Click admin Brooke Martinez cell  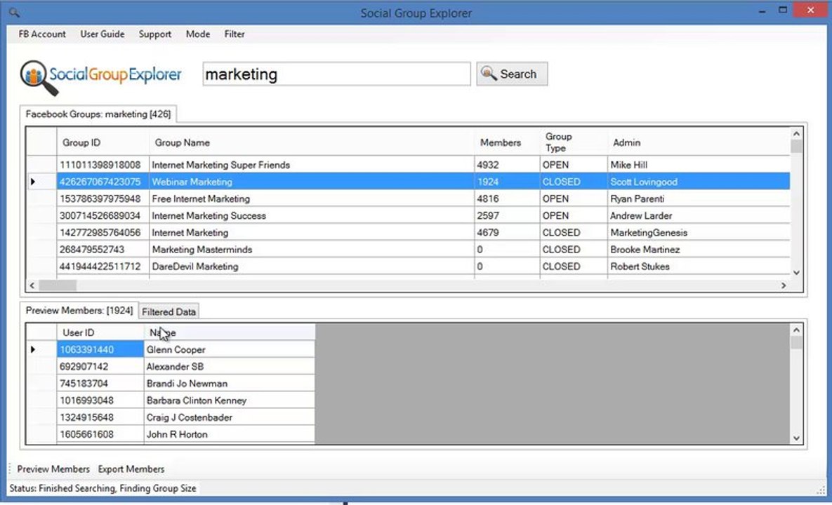(699, 250)
